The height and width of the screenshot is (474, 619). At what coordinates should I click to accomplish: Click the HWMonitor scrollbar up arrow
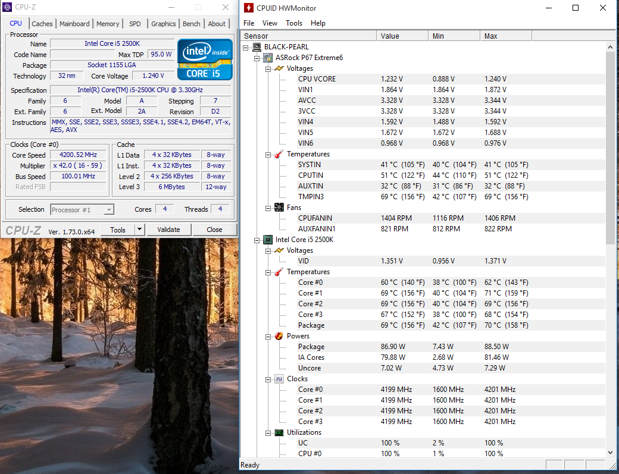610,46
